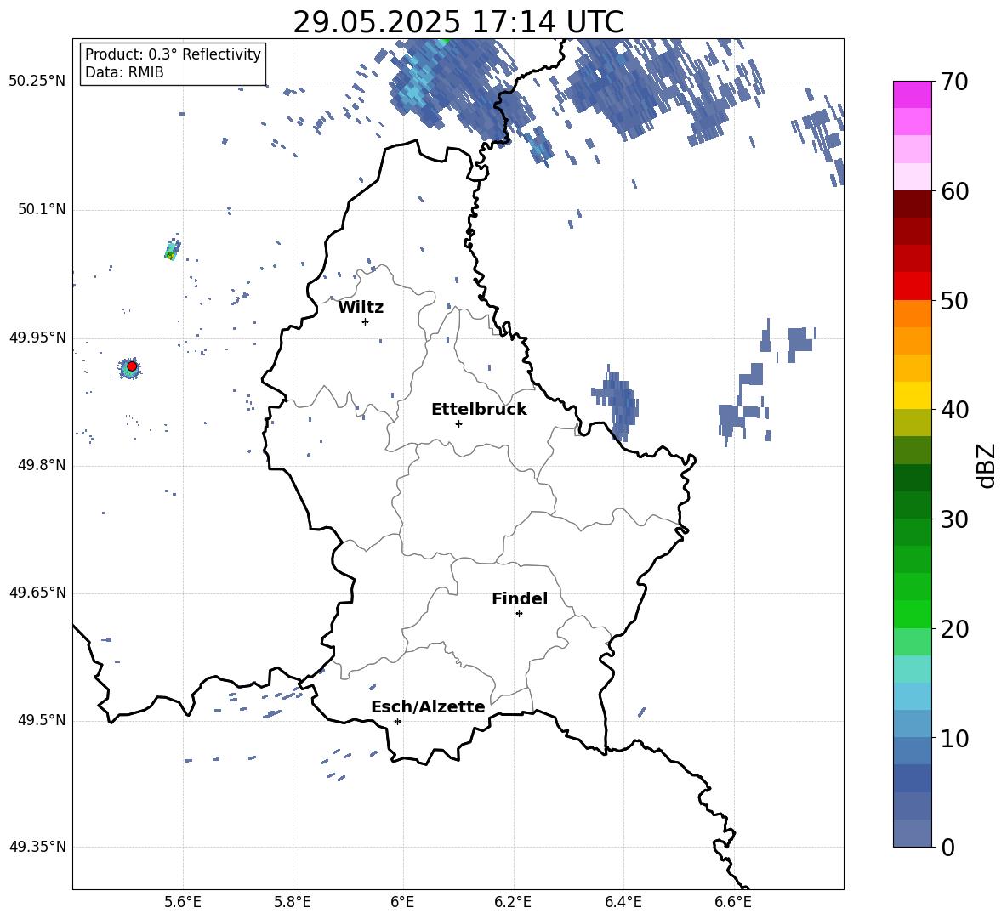Click the 6°E longitude label

[x=402, y=902]
